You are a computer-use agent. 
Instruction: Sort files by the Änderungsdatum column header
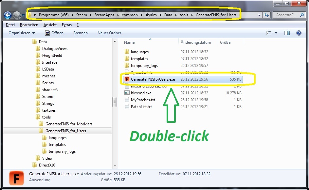[x=196, y=42]
